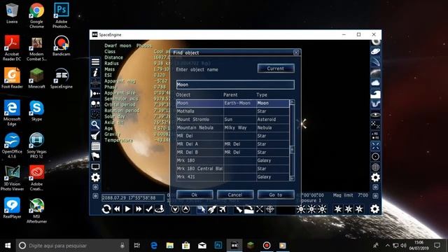Viewport: 448px width, 252px height.
Task: Open the Windows Start button
Action: 8,246
